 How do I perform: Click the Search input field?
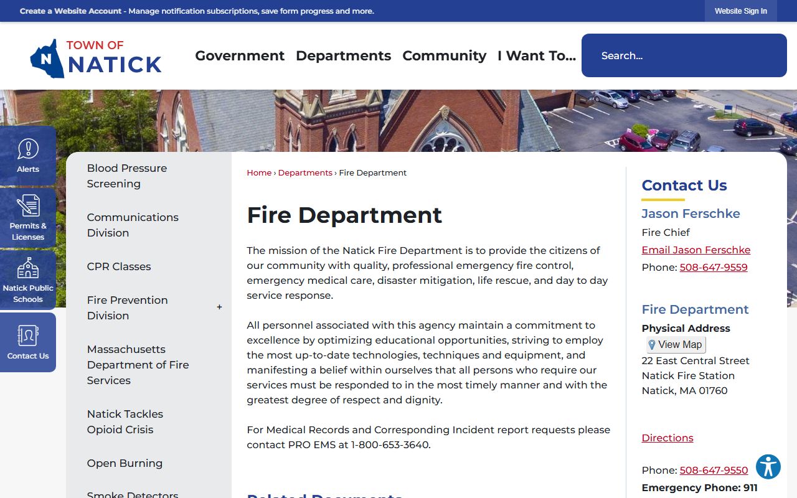click(684, 55)
